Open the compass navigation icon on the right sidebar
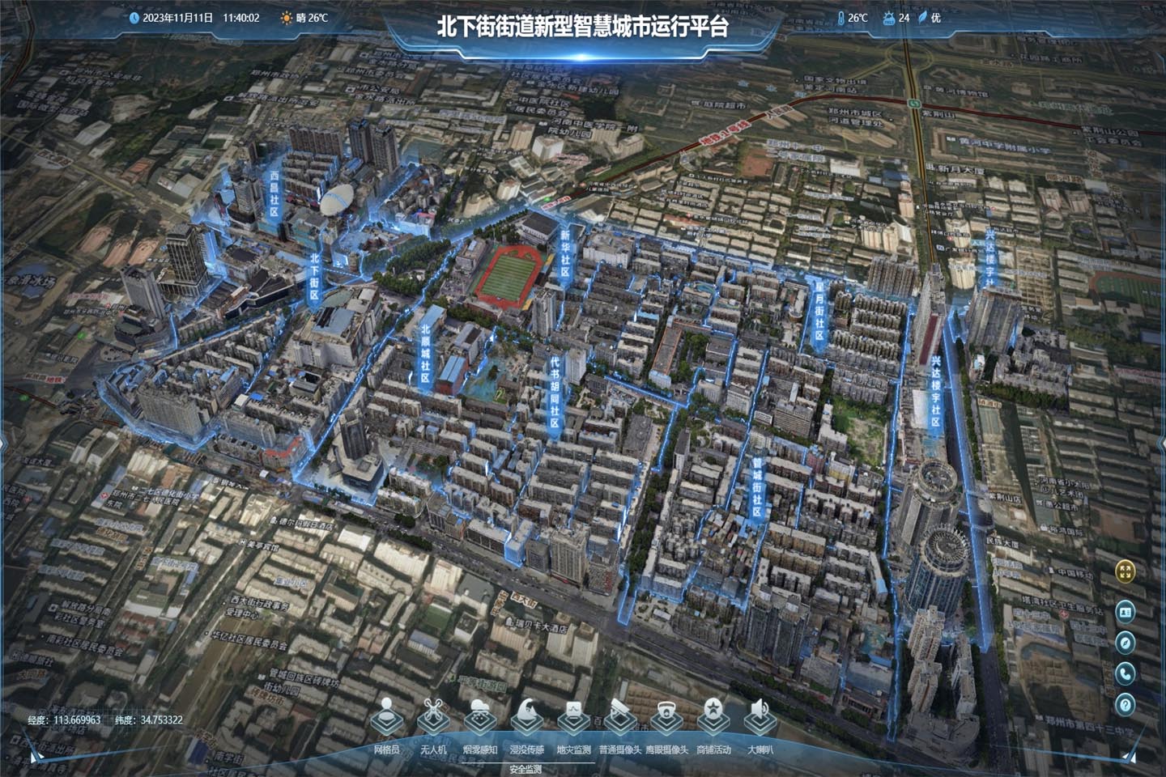Viewport: 1166px width, 777px height. click(1125, 643)
